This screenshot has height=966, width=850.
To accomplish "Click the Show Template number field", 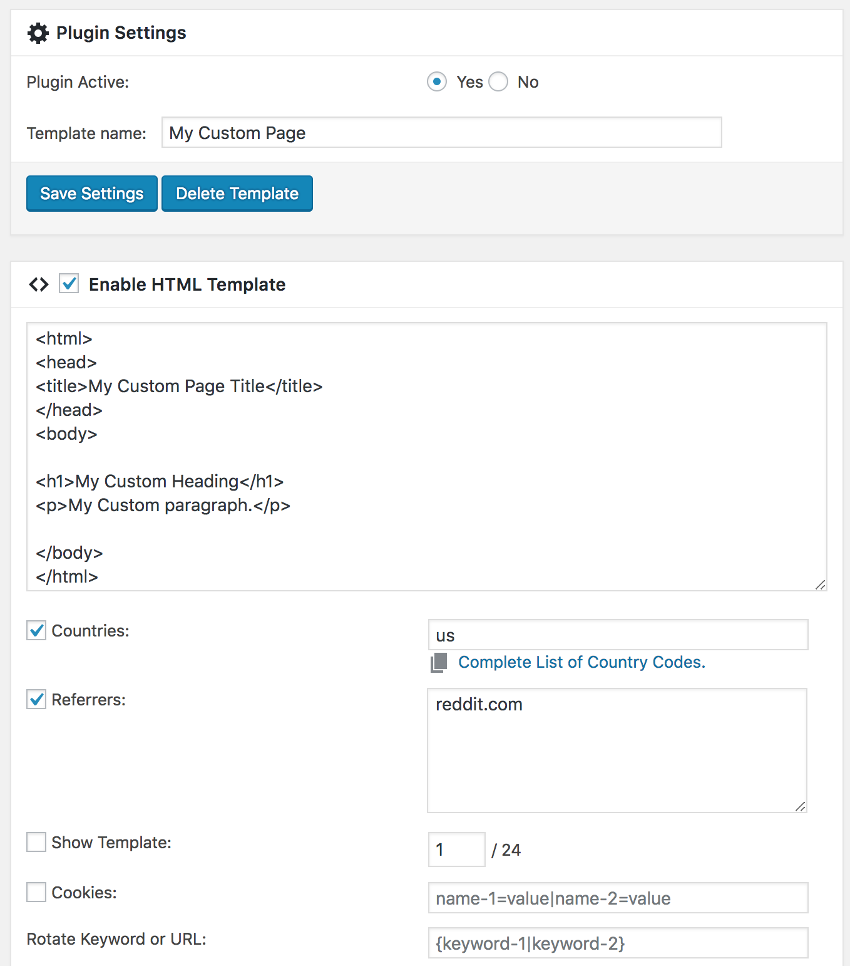I will (x=457, y=849).
